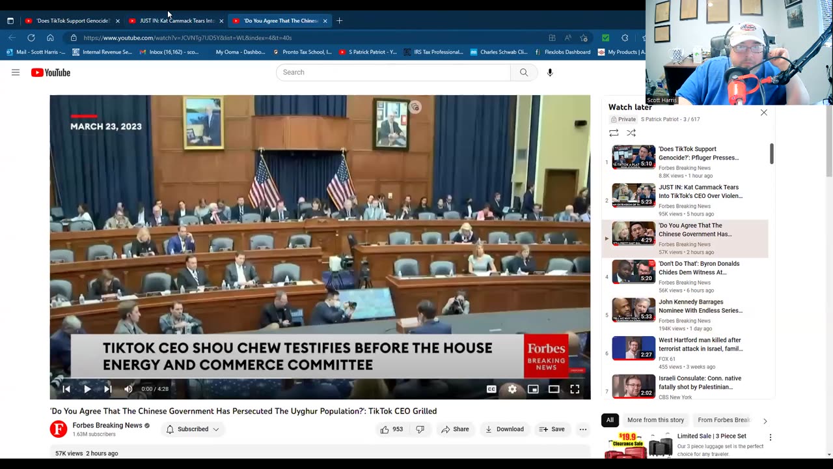Enter fullscreen mode
Viewport: 833px width, 469px height.
click(575, 389)
